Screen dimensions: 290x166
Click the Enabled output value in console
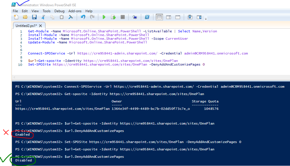(x=22, y=135)
